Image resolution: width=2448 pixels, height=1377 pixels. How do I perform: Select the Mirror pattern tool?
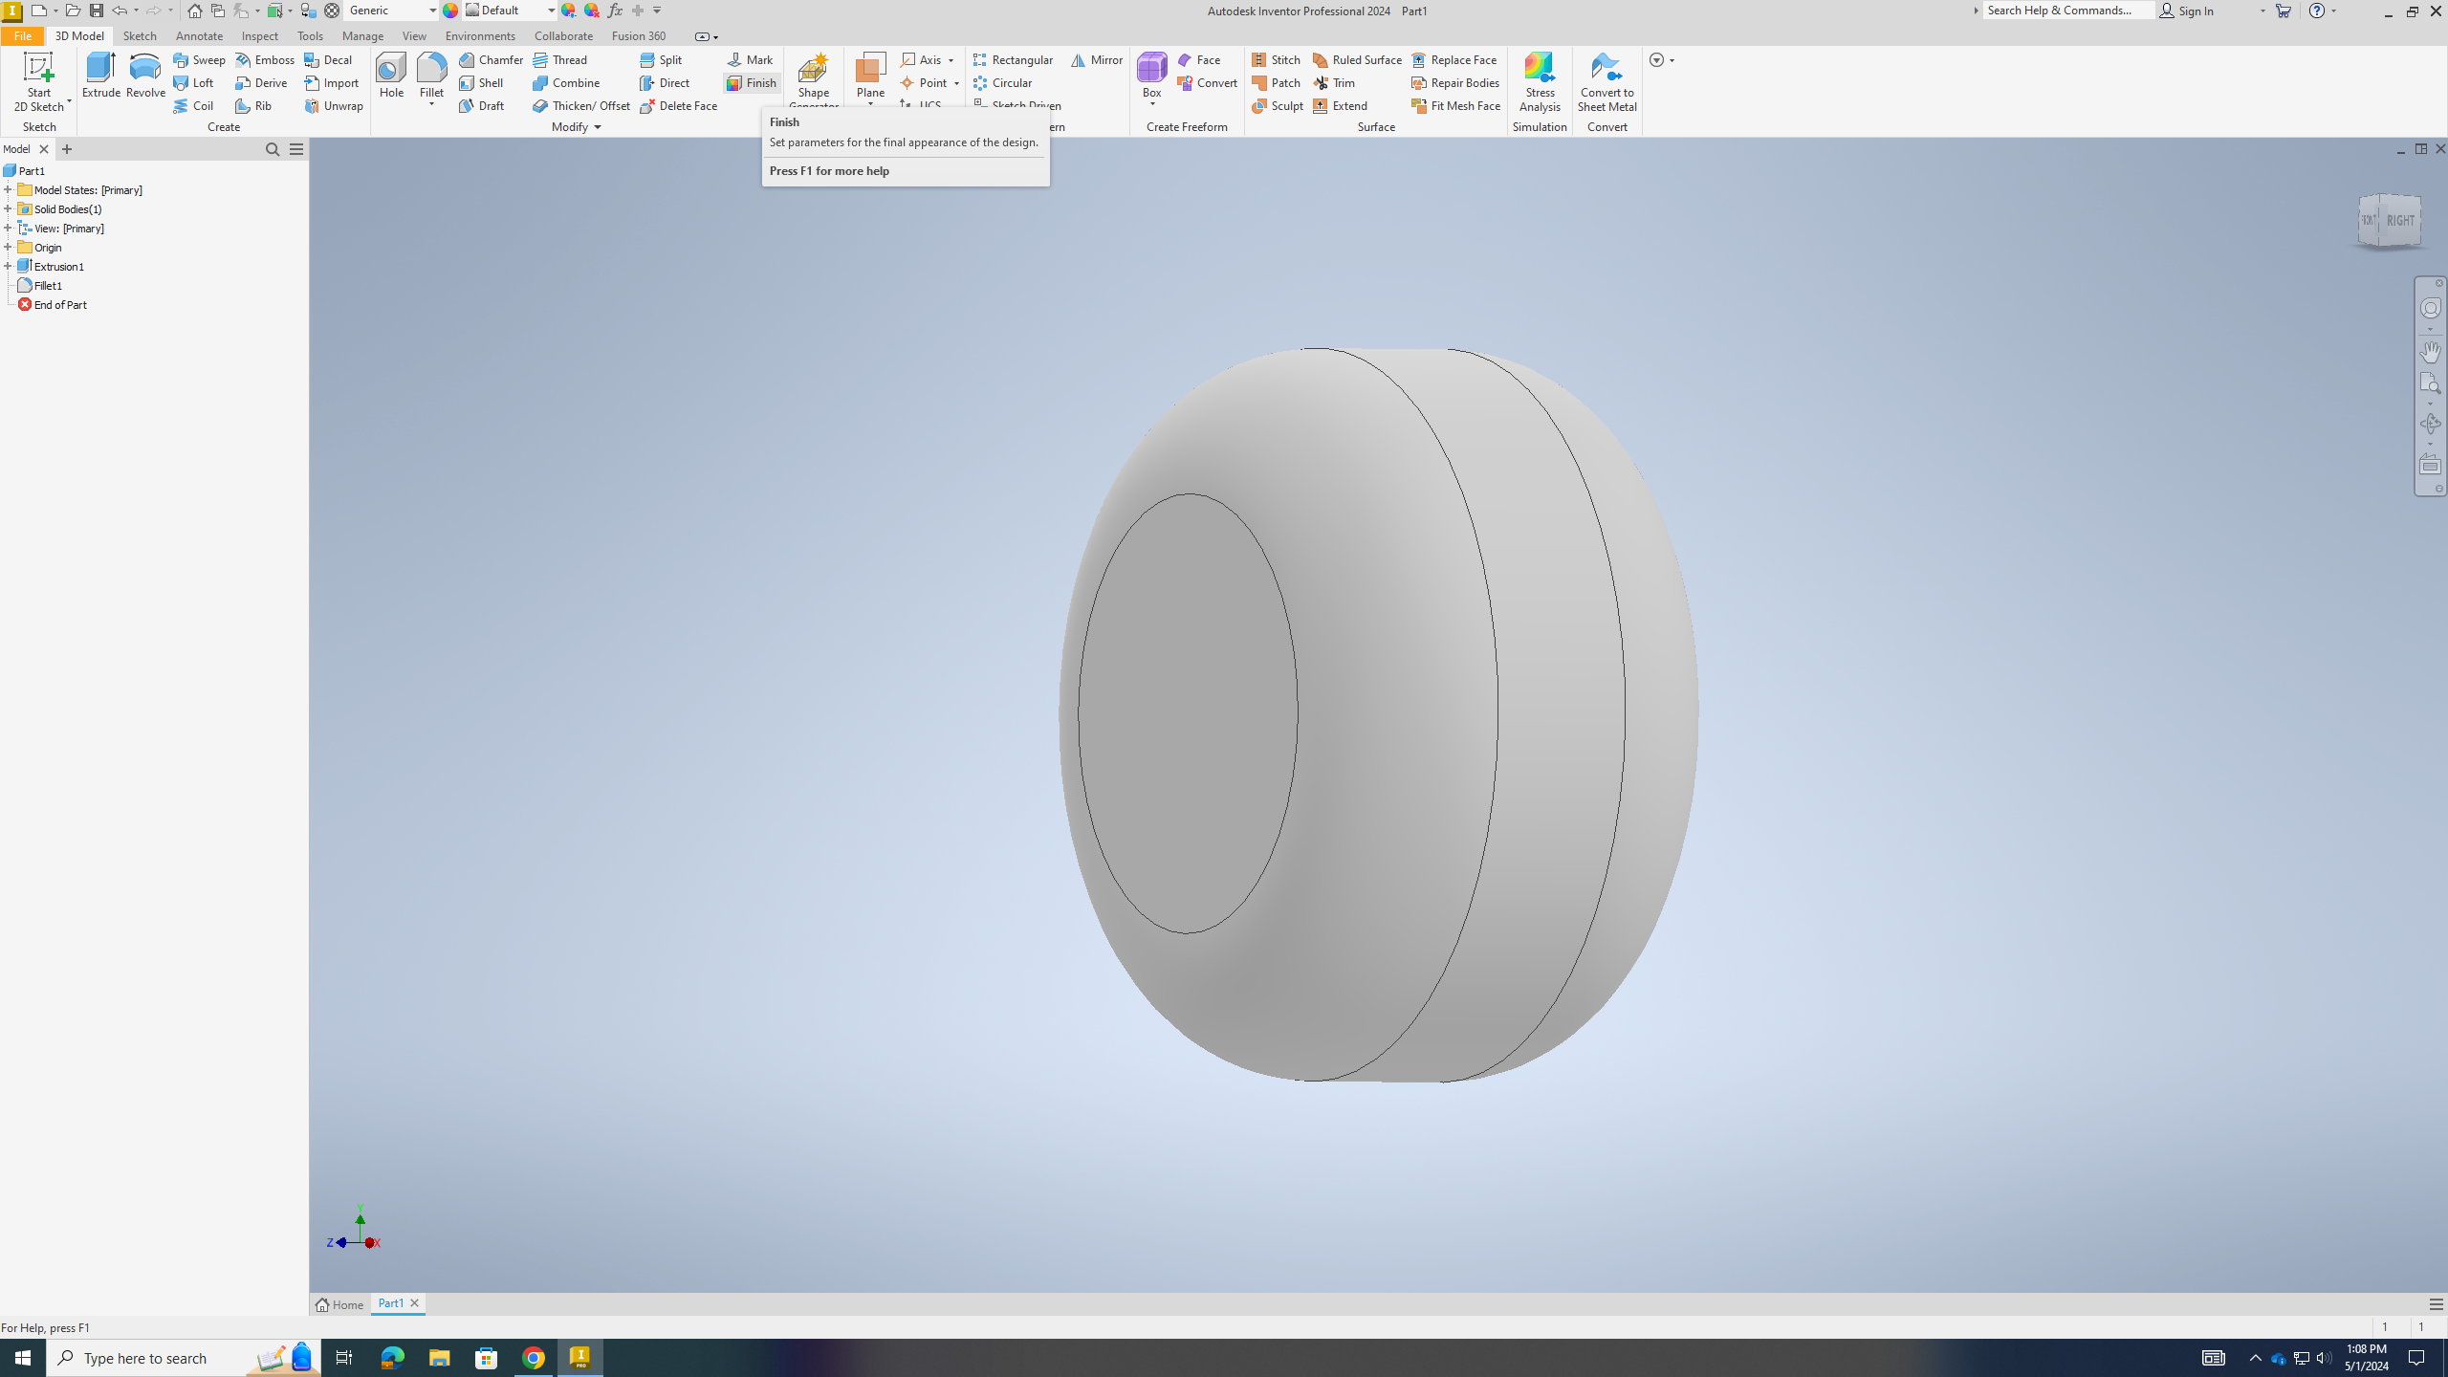coord(1097,59)
